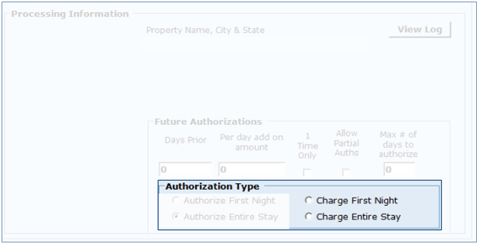
Task: Click the blank Property Name, City & State field
Action: click(254, 45)
